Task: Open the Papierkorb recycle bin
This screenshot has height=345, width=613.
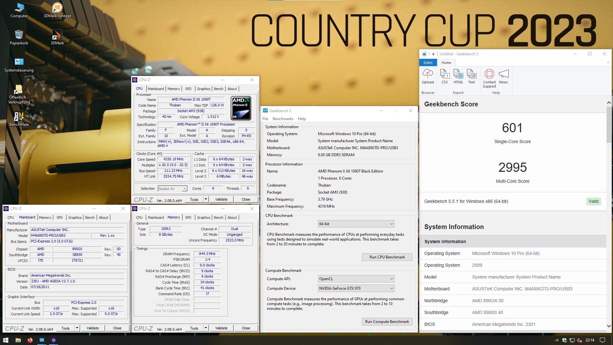Action: [x=19, y=37]
